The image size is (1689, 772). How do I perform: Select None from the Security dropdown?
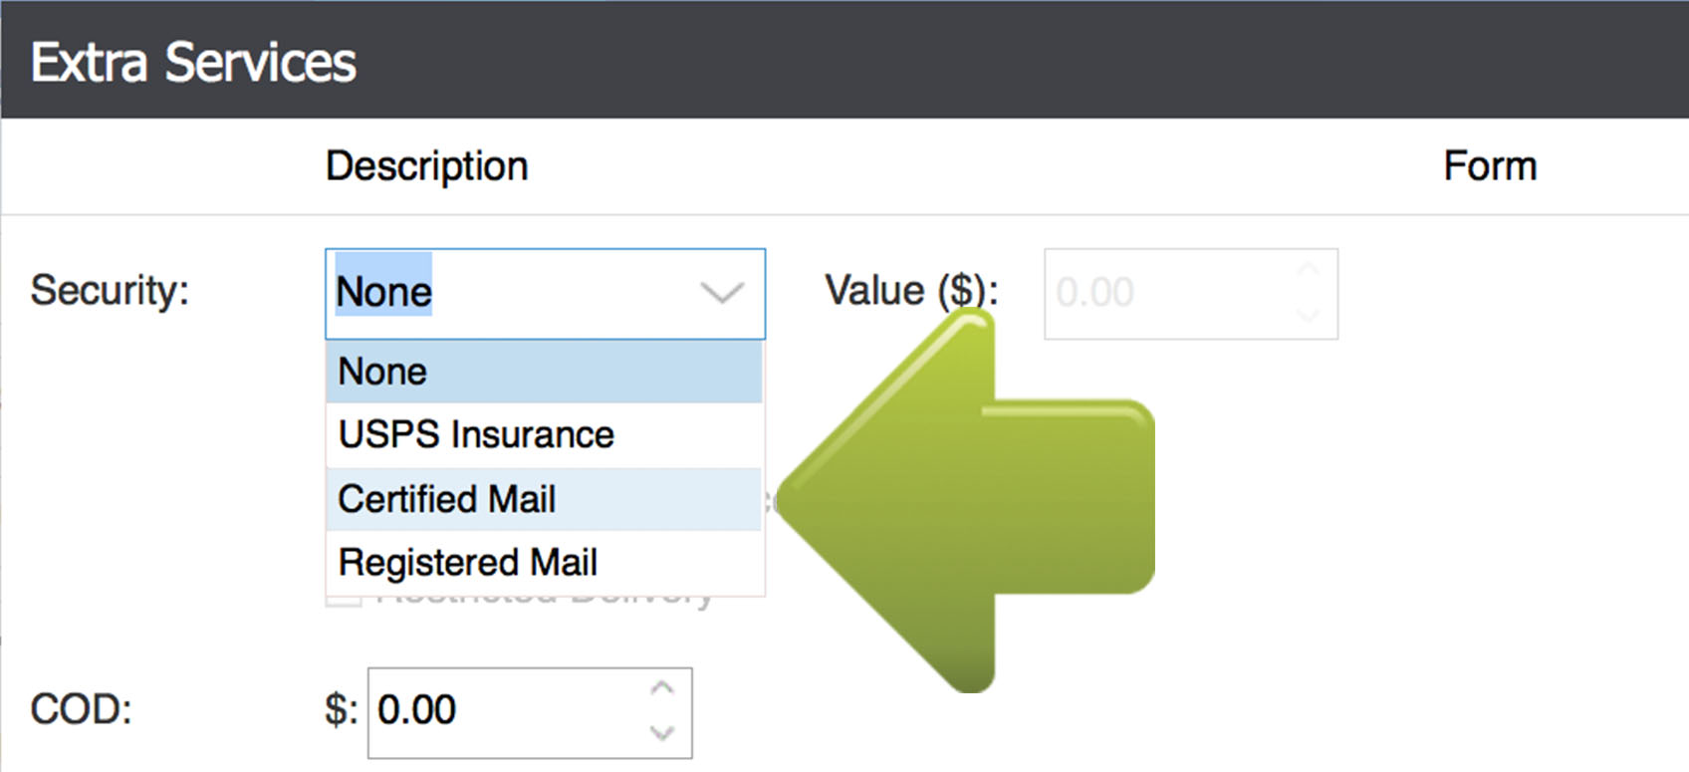point(382,370)
